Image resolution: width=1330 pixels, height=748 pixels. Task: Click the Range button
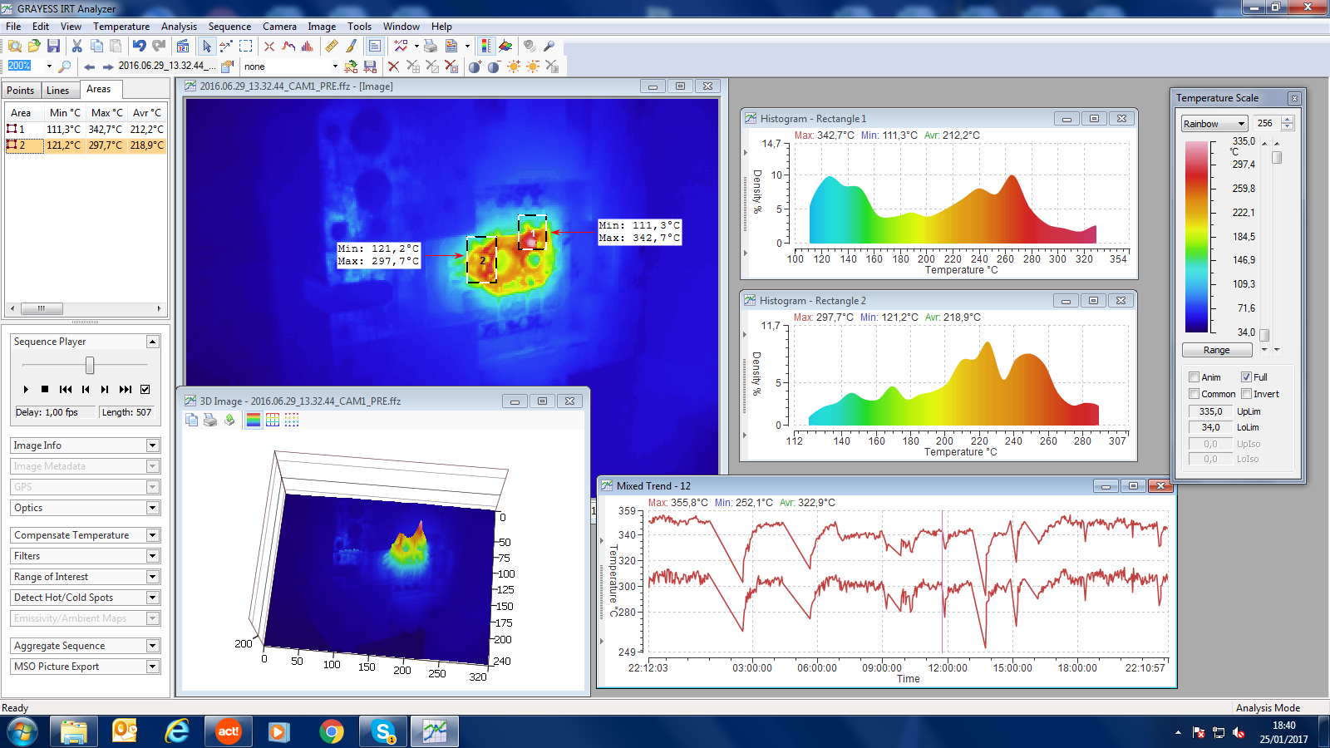[x=1216, y=351]
